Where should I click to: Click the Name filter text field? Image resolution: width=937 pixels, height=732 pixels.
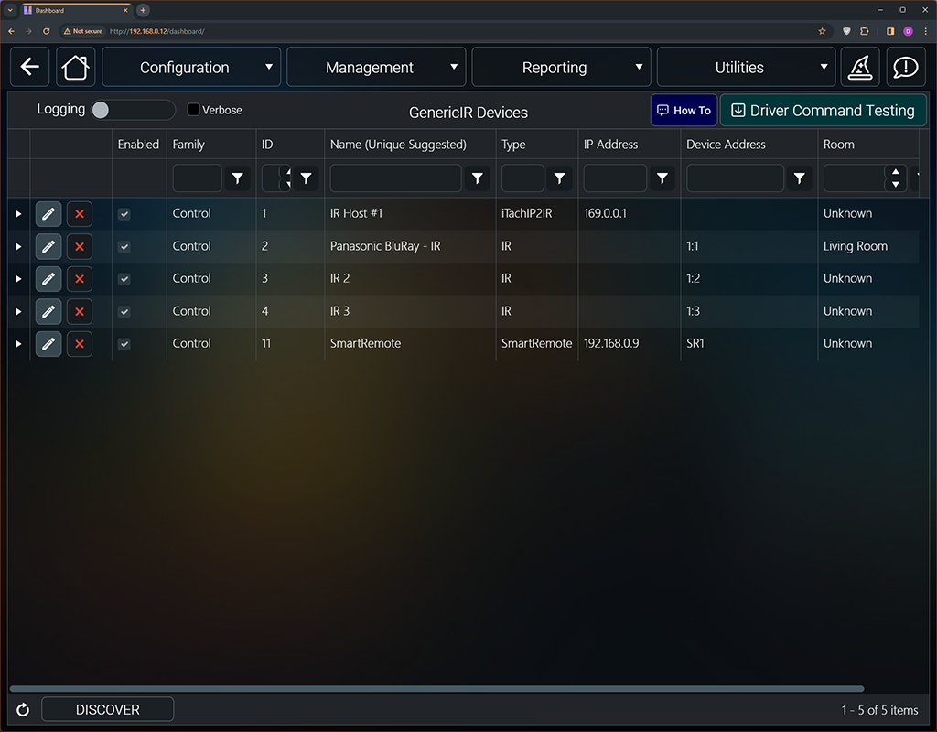(x=395, y=178)
